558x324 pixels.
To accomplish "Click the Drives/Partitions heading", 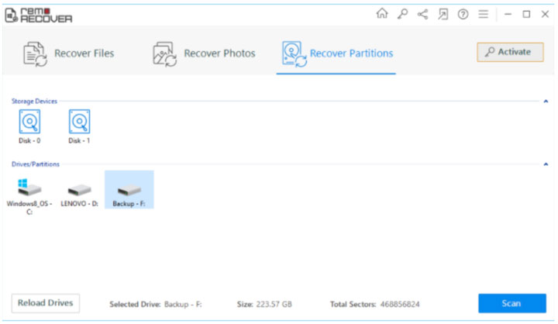I will click(36, 164).
